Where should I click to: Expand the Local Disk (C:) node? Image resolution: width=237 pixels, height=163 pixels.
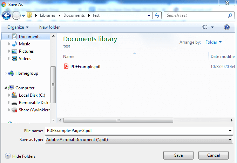[9, 95]
